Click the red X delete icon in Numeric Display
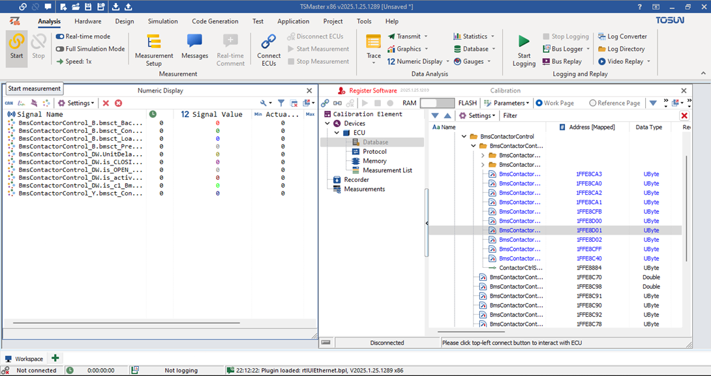Viewport: 711px width, 376px height. click(106, 104)
